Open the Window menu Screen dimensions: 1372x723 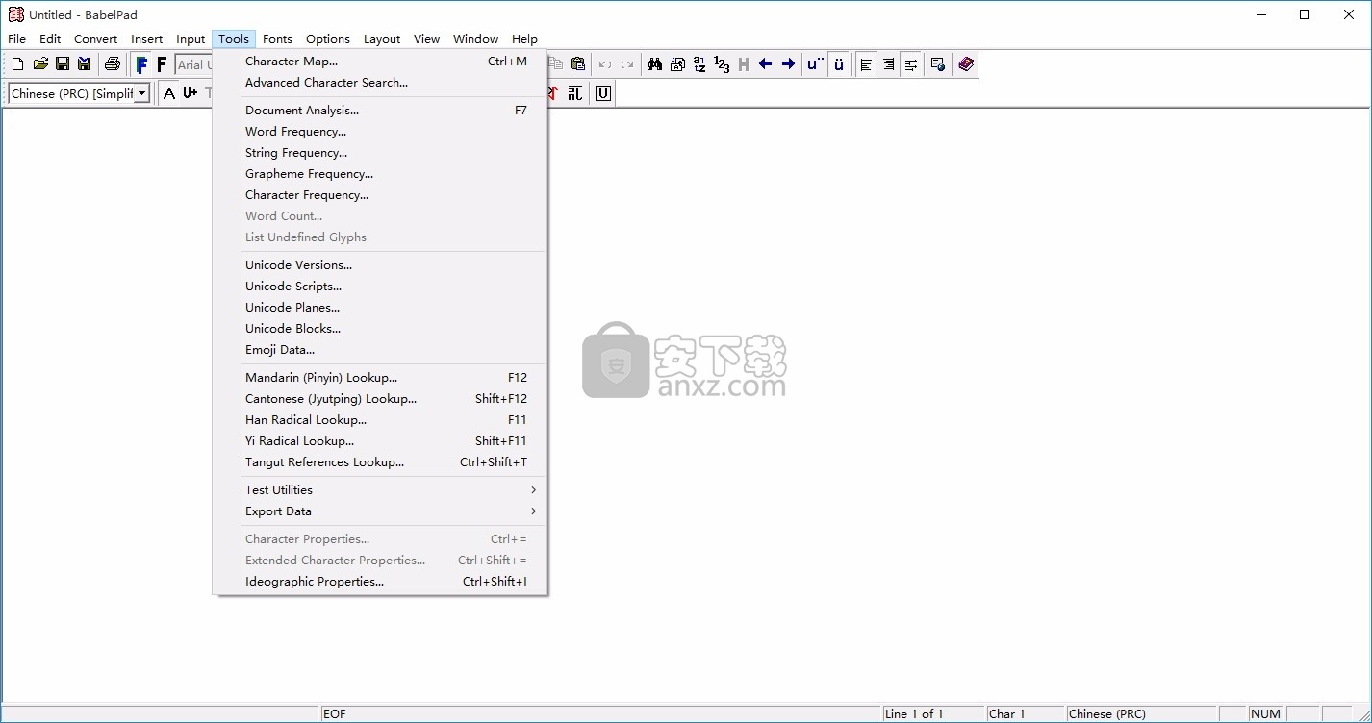tap(475, 39)
